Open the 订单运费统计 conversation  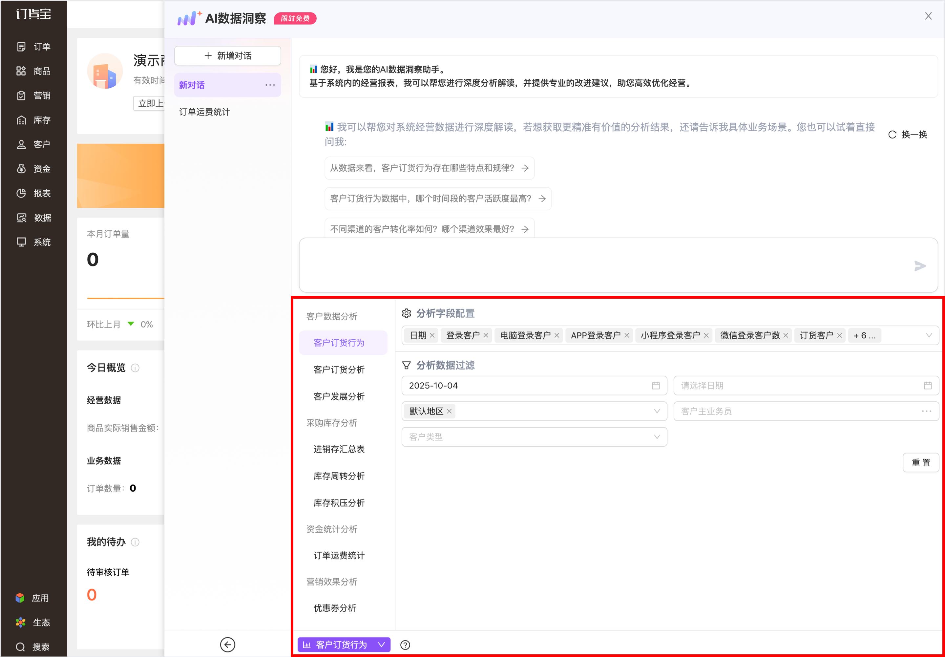[204, 112]
